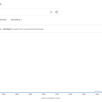Select the 1900 label on the year axis
Screen dimensions: 102x102
click(x=44, y=94)
